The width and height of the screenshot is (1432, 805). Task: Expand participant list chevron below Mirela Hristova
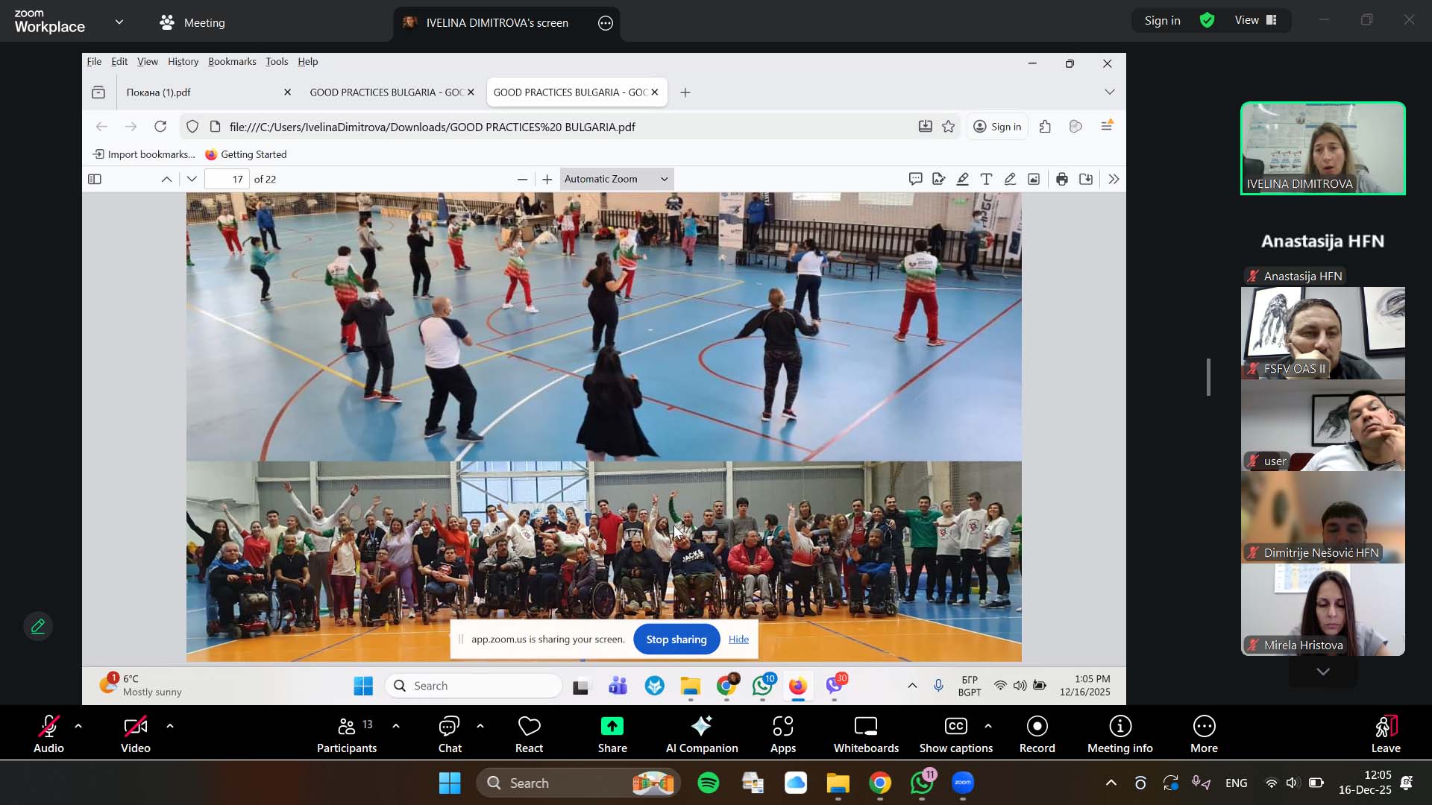click(x=1322, y=672)
